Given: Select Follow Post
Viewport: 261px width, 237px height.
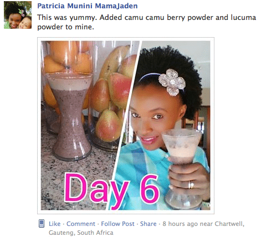Looking at the screenshot, I should point(117,224).
